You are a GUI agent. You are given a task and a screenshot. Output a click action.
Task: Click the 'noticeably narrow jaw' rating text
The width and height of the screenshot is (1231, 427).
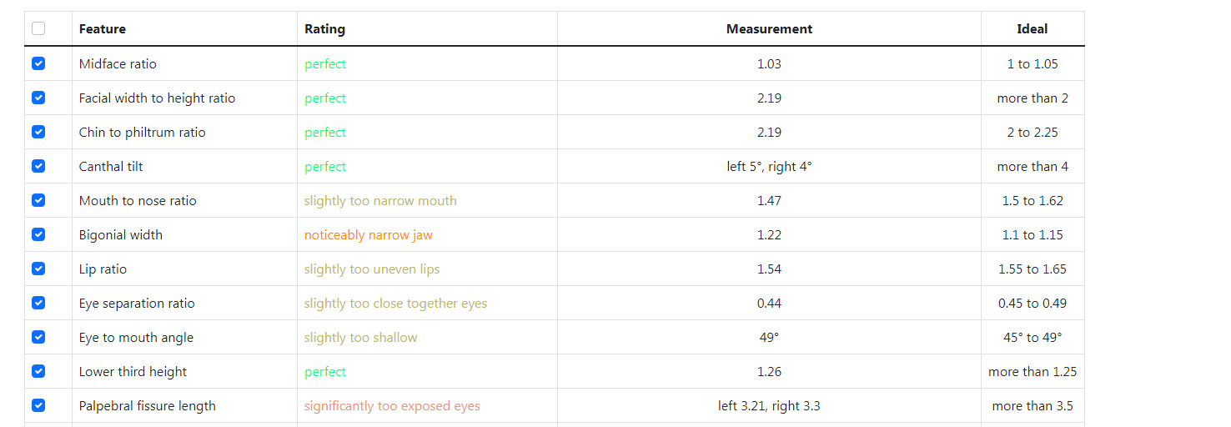coord(368,235)
